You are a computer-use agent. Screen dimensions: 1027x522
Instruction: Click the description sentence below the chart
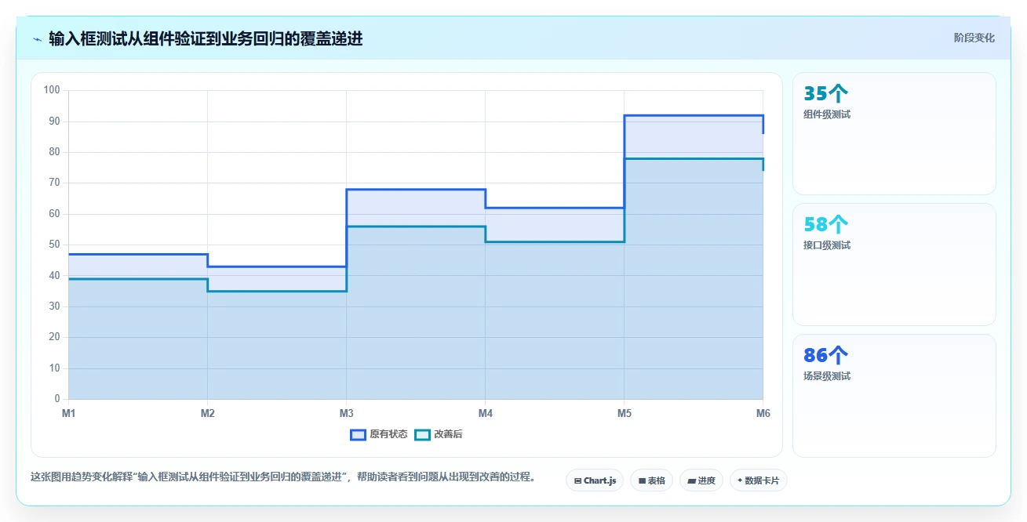coord(283,477)
